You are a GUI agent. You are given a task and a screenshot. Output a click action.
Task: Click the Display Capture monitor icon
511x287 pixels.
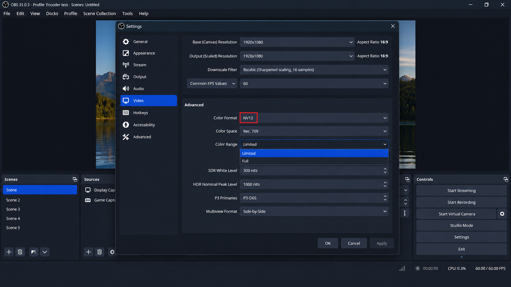[x=88, y=190]
